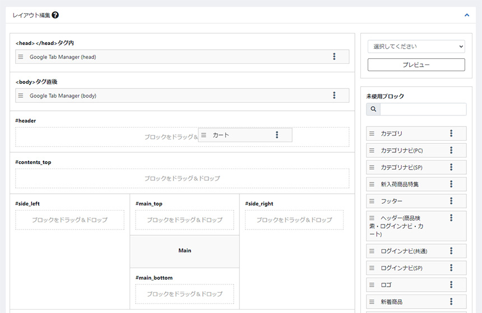Screen dimensions: 482x313
Task: Click the #side_left drop zone
Action: tap(69, 220)
